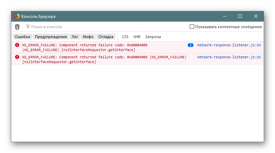Open network-response-listener.js:86 link in second error
The image size is (275, 153).
(x=229, y=57)
